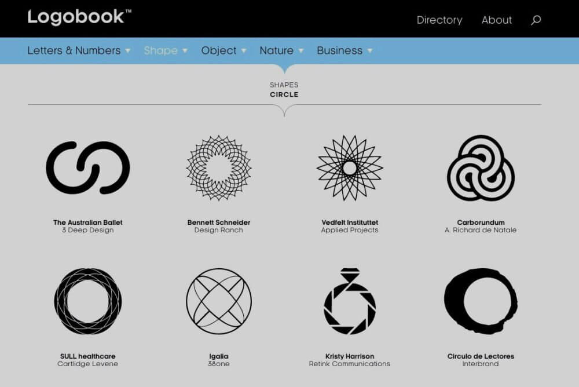Viewport: 579px width, 387px height.
Task: Select The Australian Ballet interlocking circles logo
Action: (x=89, y=167)
